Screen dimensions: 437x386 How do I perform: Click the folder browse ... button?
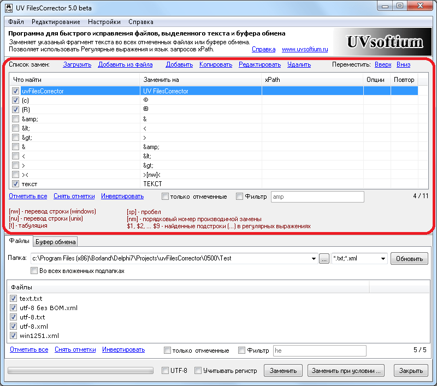tap(324, 259)
